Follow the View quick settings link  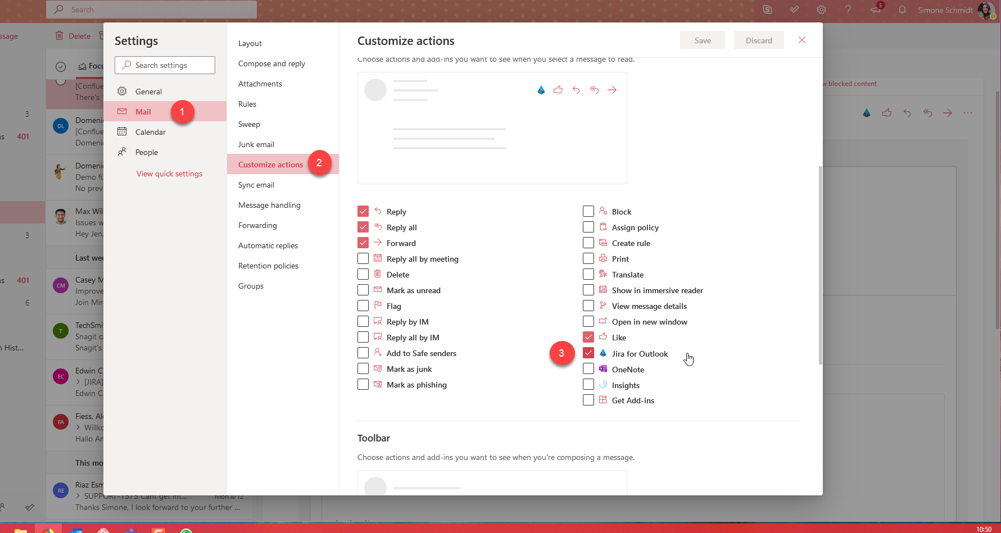tap(169, 174)
